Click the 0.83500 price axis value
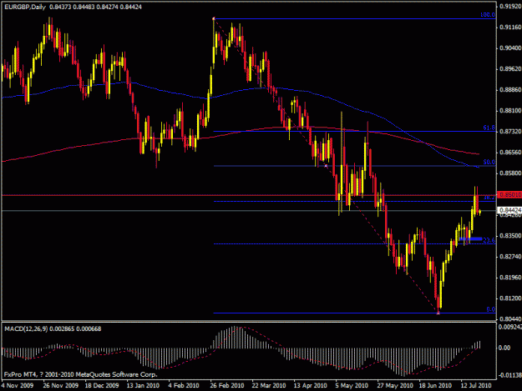This screenshot has width=522, height=391. [510, 236]
